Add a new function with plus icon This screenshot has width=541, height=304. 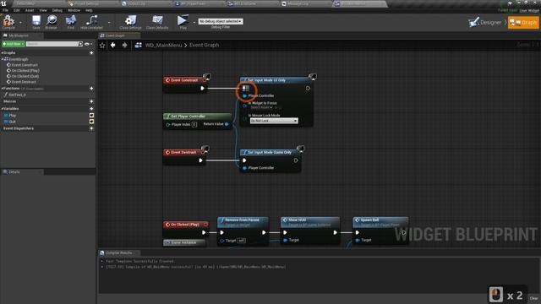pos(91,88)
